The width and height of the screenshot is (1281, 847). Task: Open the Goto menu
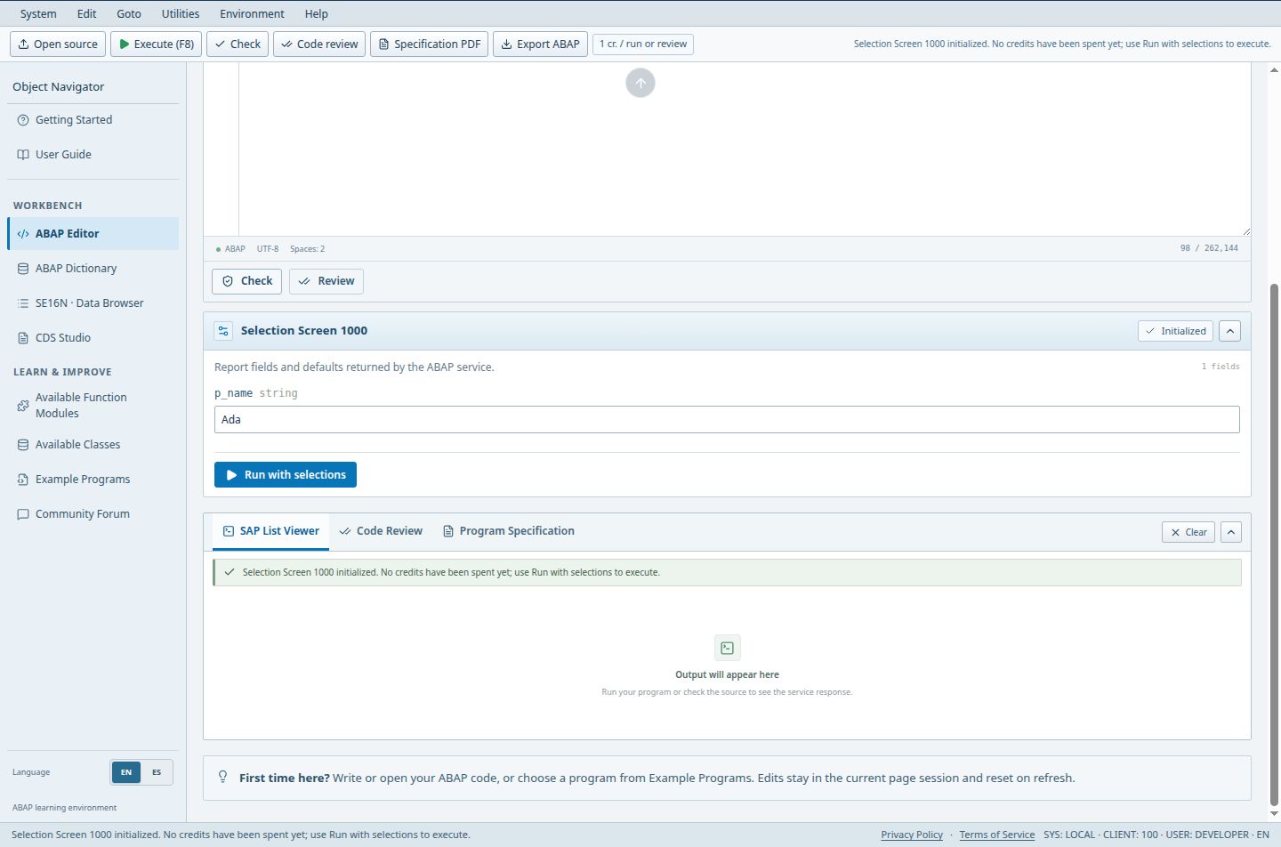tap(129, 13)
